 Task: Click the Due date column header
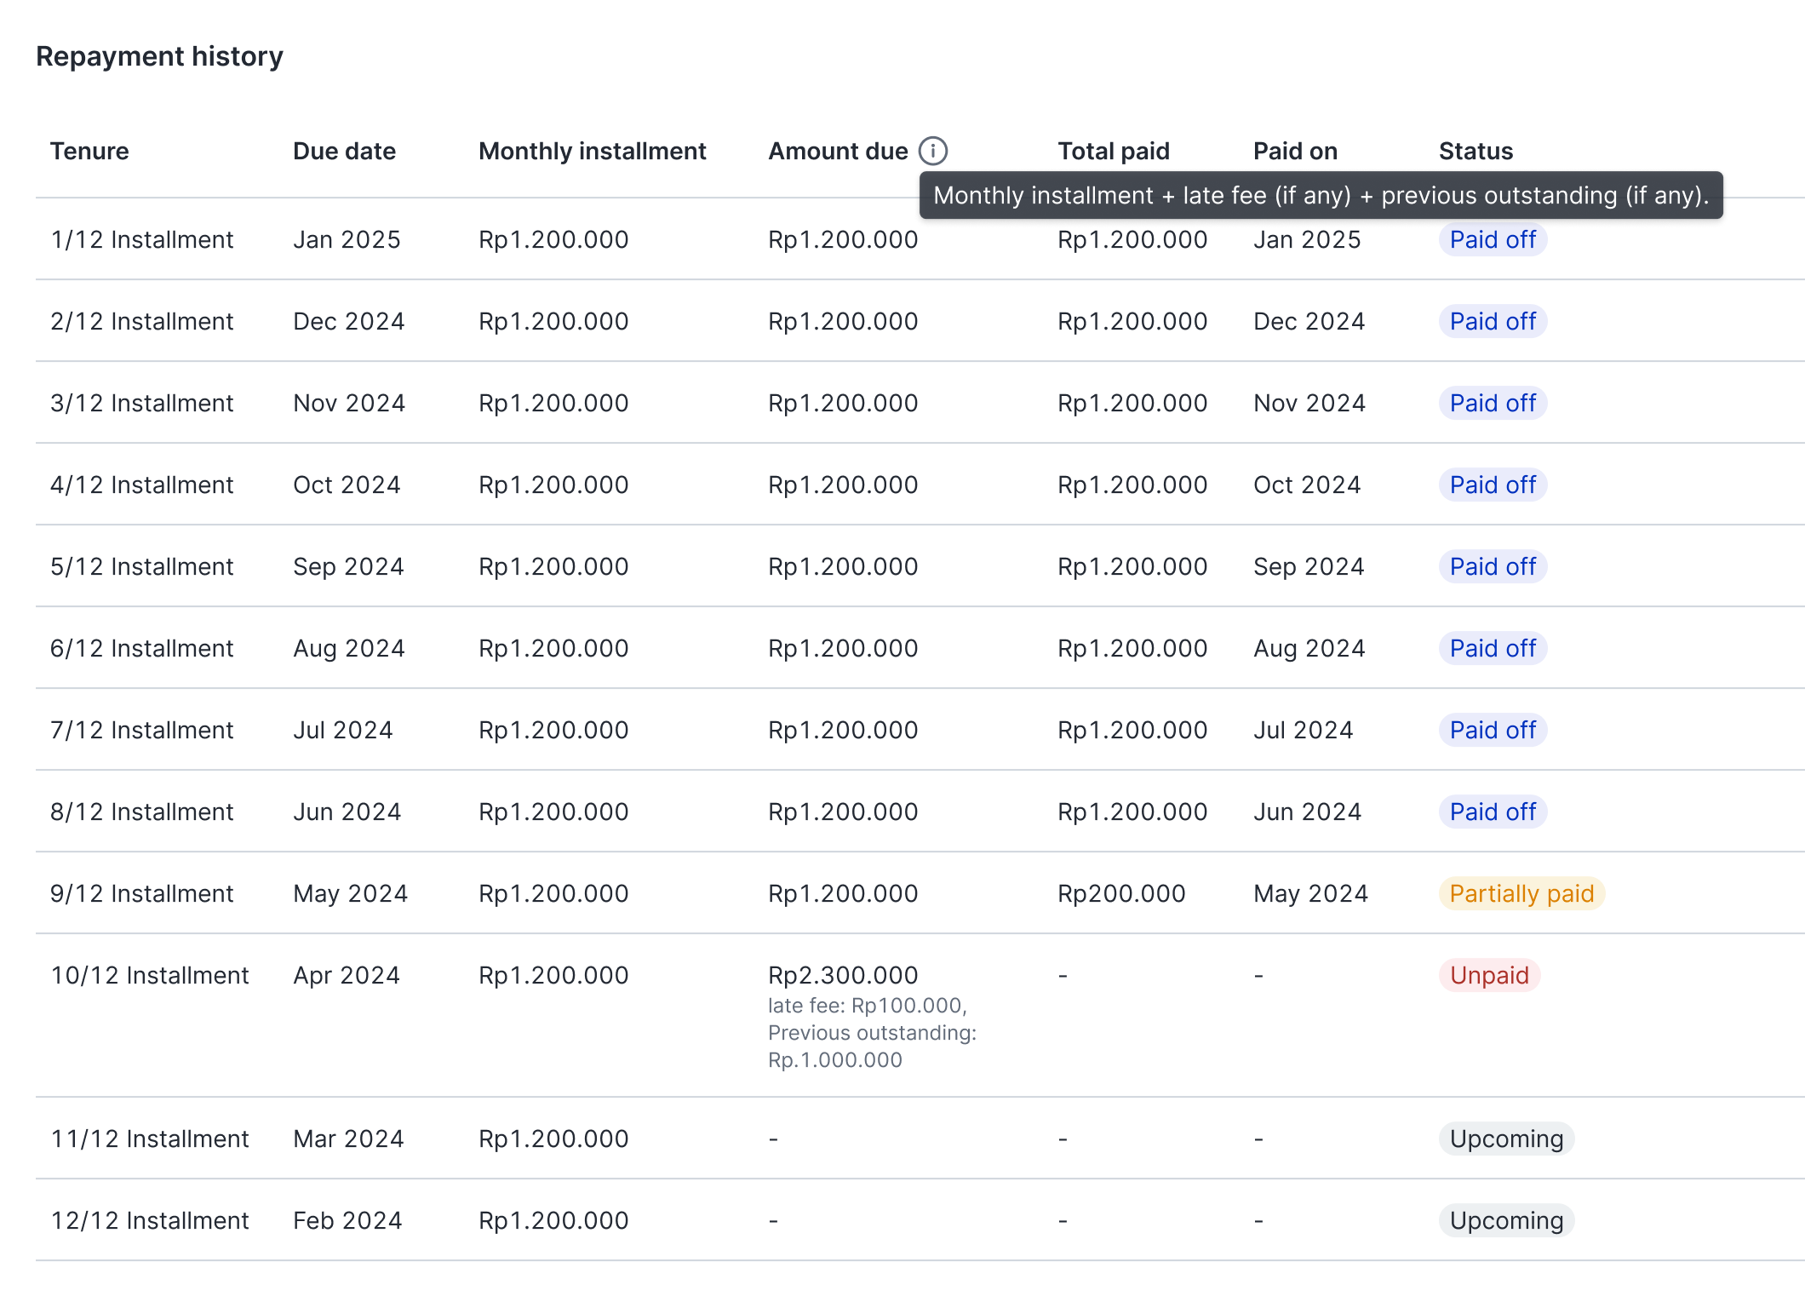pos(344,151)
